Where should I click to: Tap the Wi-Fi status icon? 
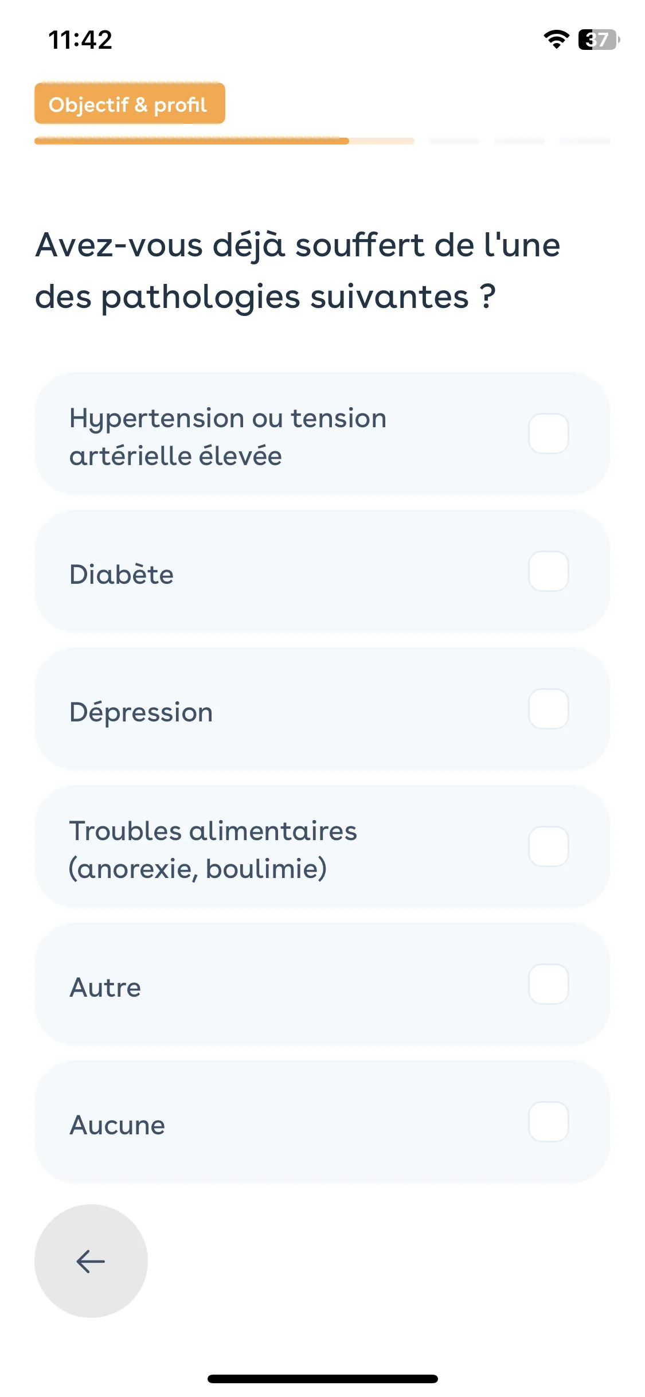pos(556,40)
